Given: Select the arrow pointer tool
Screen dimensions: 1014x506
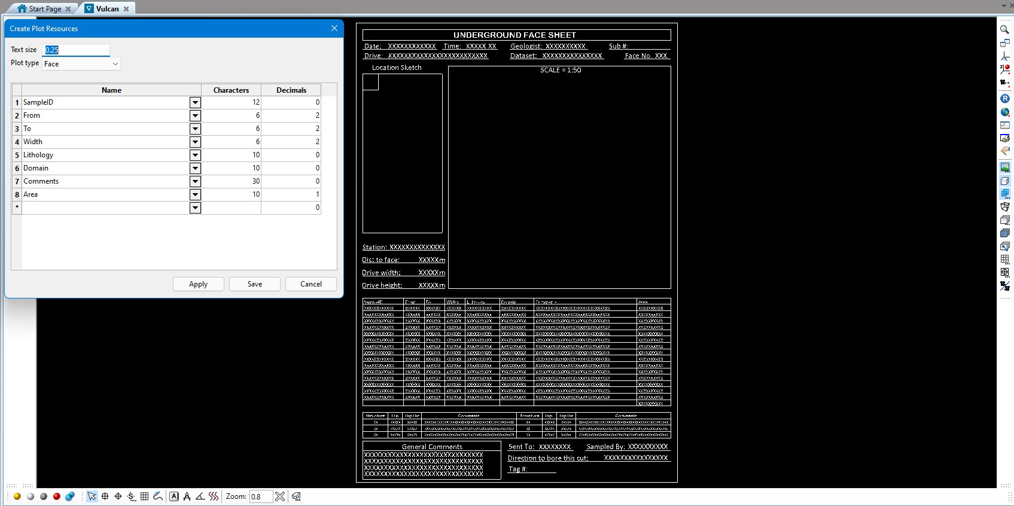Looking at the screenshot, I should click(92, 496).
